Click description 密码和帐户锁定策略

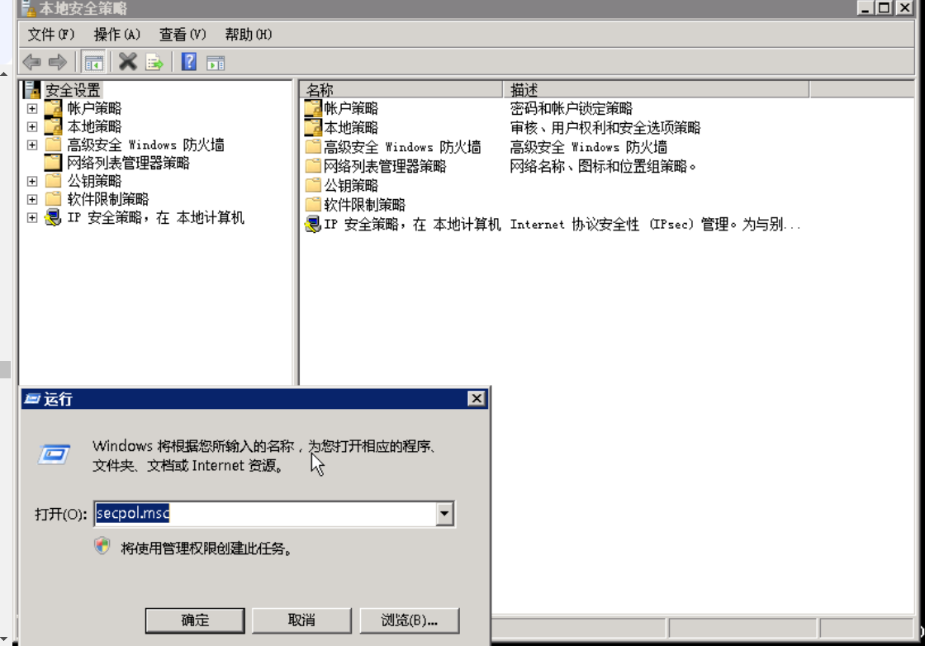pyautogui.click(x=571, y=108)
